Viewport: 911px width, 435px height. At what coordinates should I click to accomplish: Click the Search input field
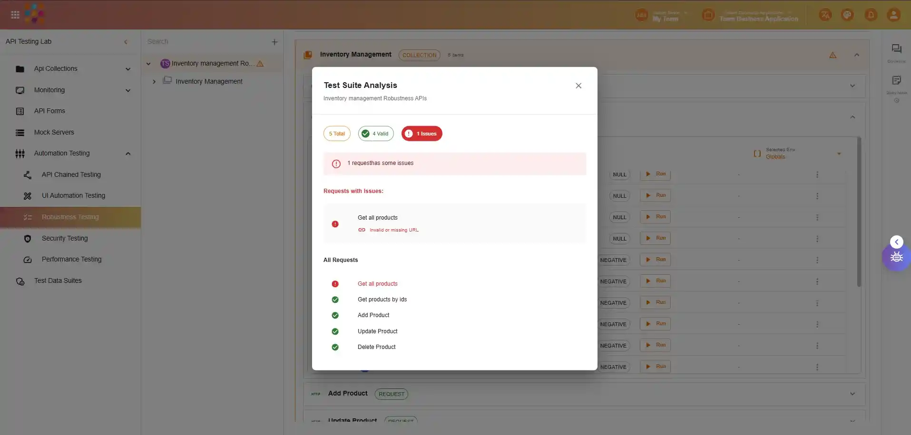pyautogui.click(x=205, y=42)
